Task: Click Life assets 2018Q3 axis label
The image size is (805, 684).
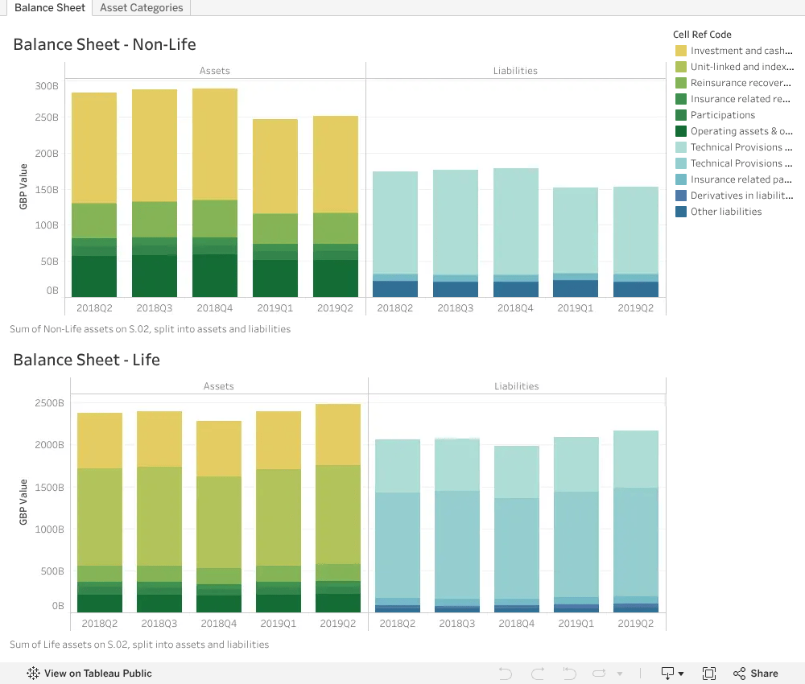Action: (x=159, y=624)
